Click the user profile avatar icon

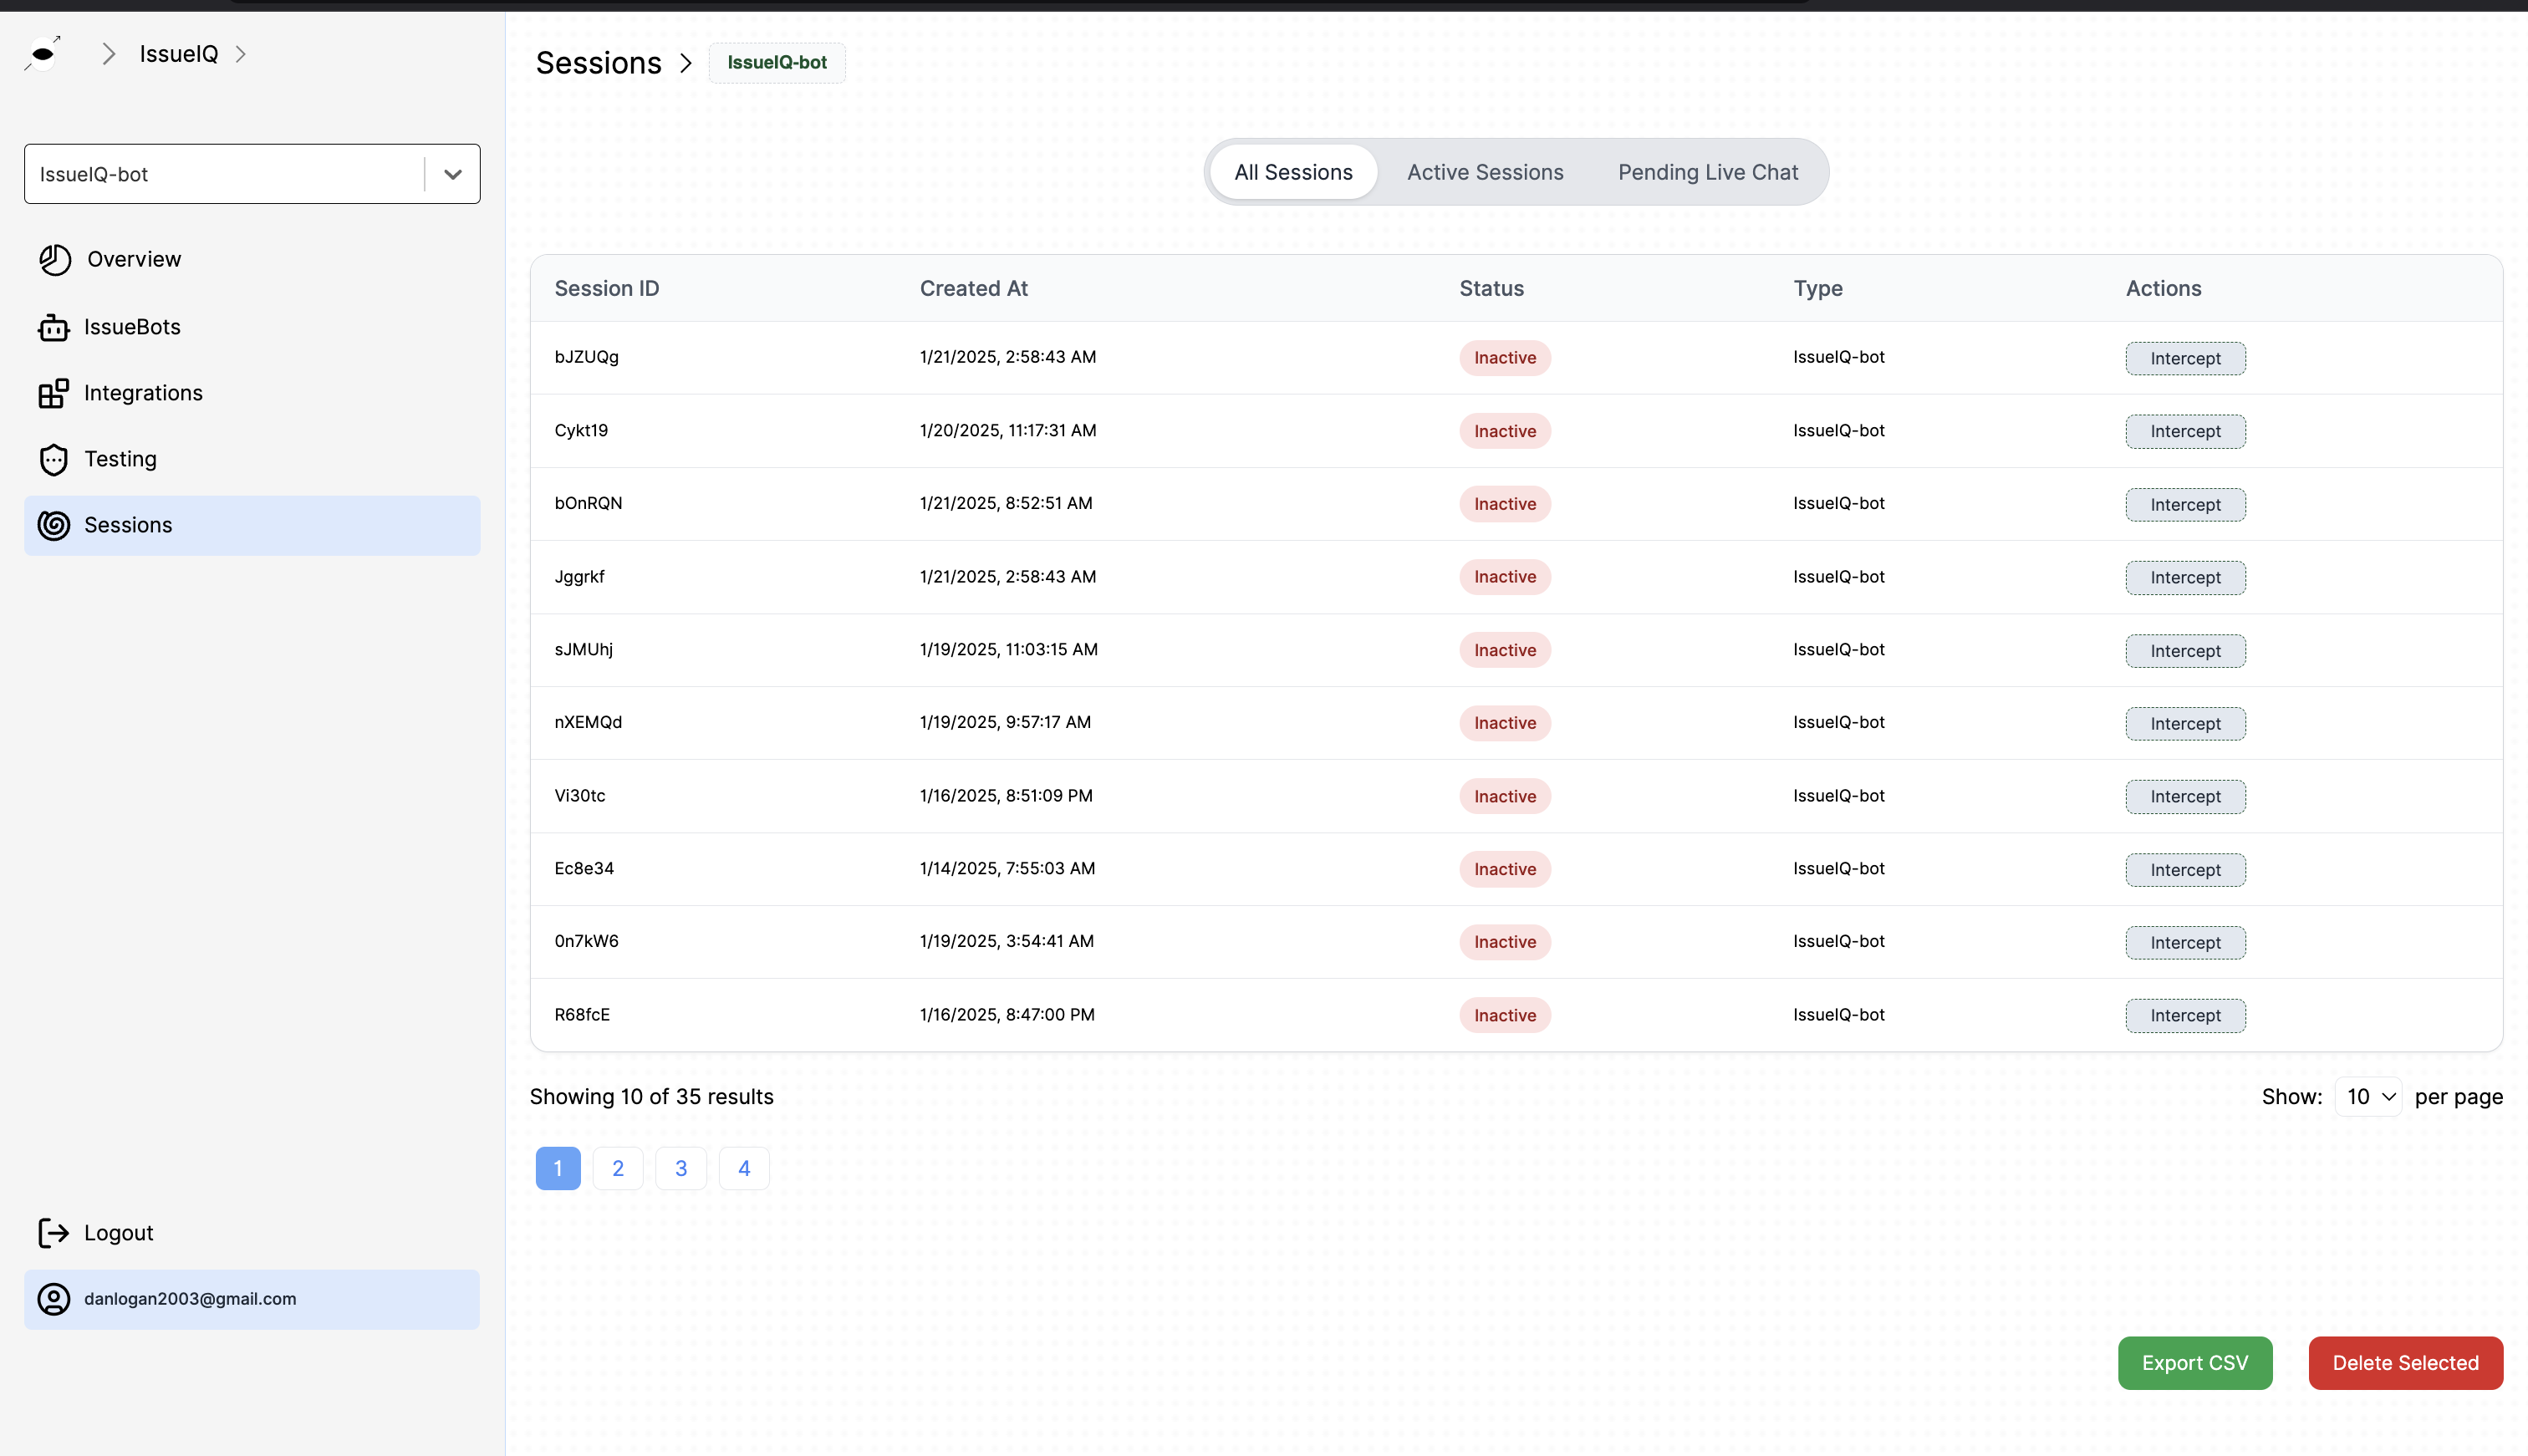pyautogui.click(x=53, y=1299)
